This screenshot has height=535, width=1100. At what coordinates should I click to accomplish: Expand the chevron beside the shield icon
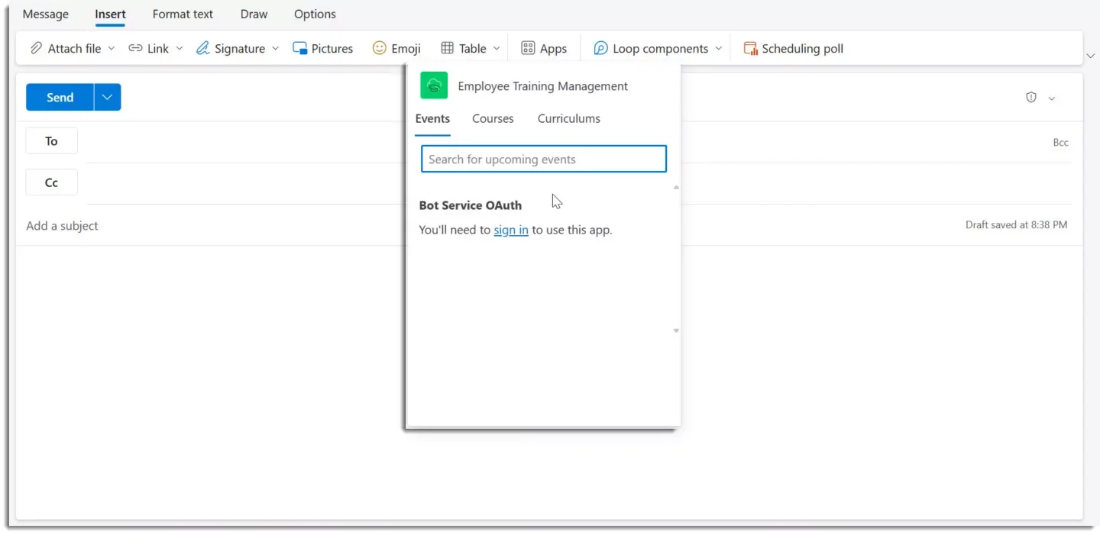point(1052,98)
